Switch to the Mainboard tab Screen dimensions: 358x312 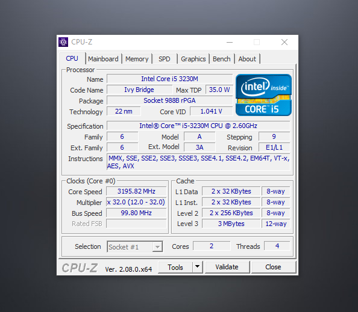pos(103,59)
